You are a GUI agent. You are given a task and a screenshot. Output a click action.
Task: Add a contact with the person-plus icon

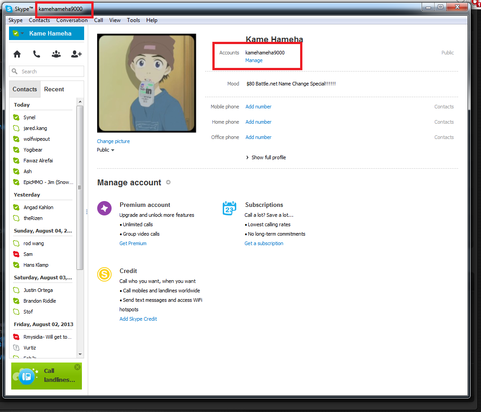click(76, 54)
